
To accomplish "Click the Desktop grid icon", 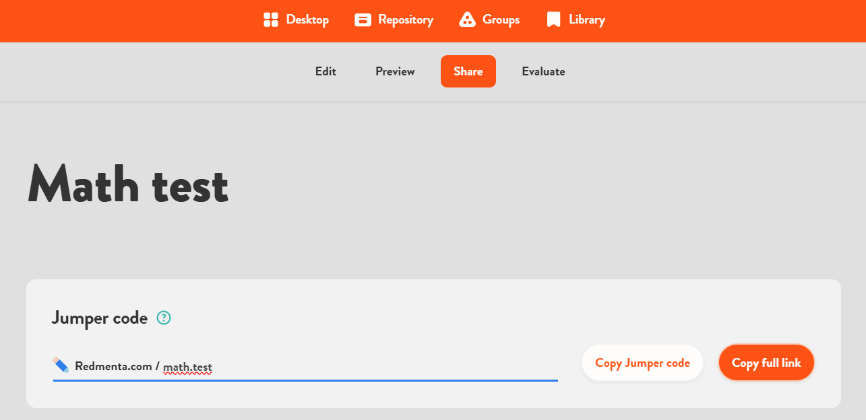I will click(271, 20).
